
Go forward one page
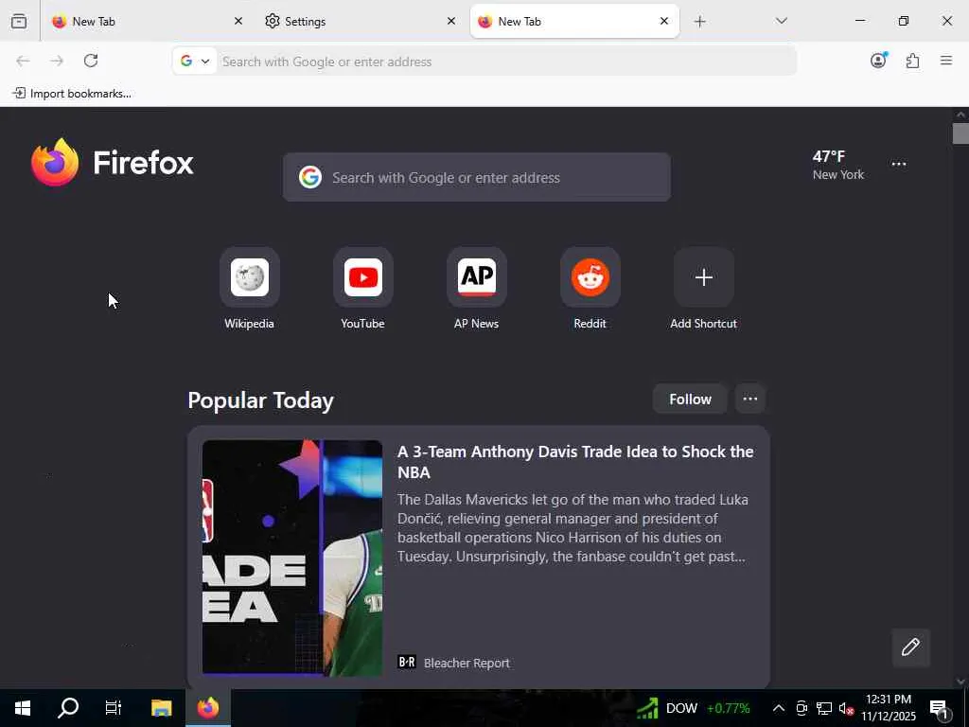pos(57,61)
